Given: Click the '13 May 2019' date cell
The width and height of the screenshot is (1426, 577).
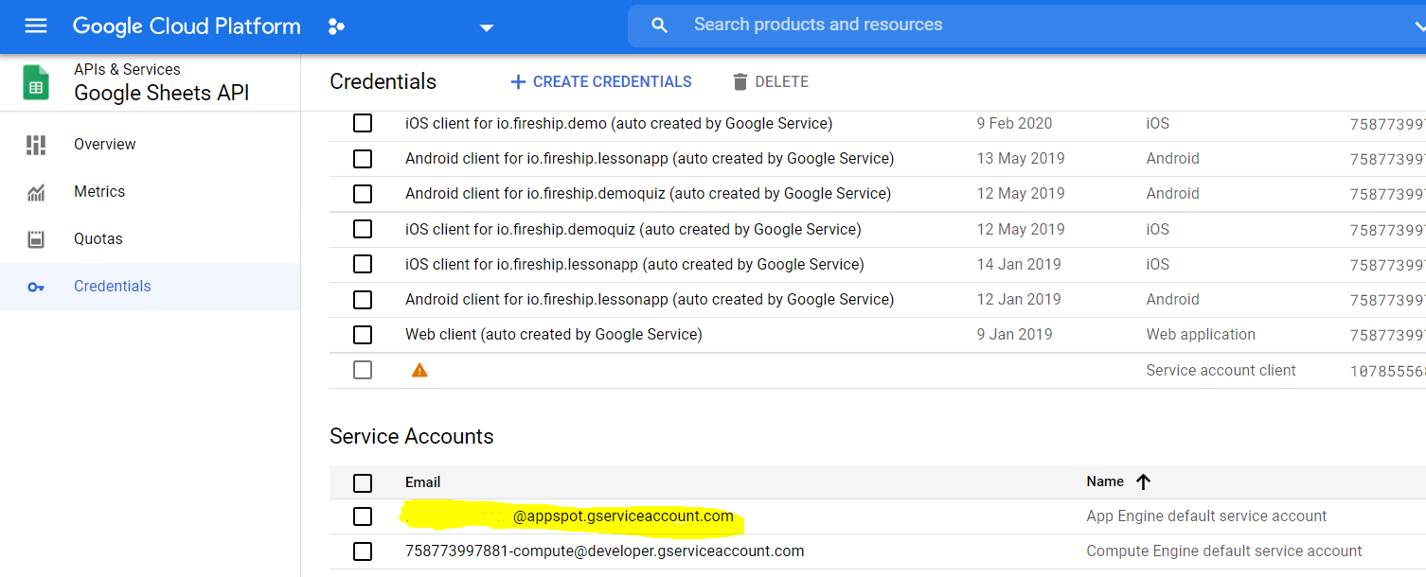Looking at the screenshot, I should tap(1021, 158).
